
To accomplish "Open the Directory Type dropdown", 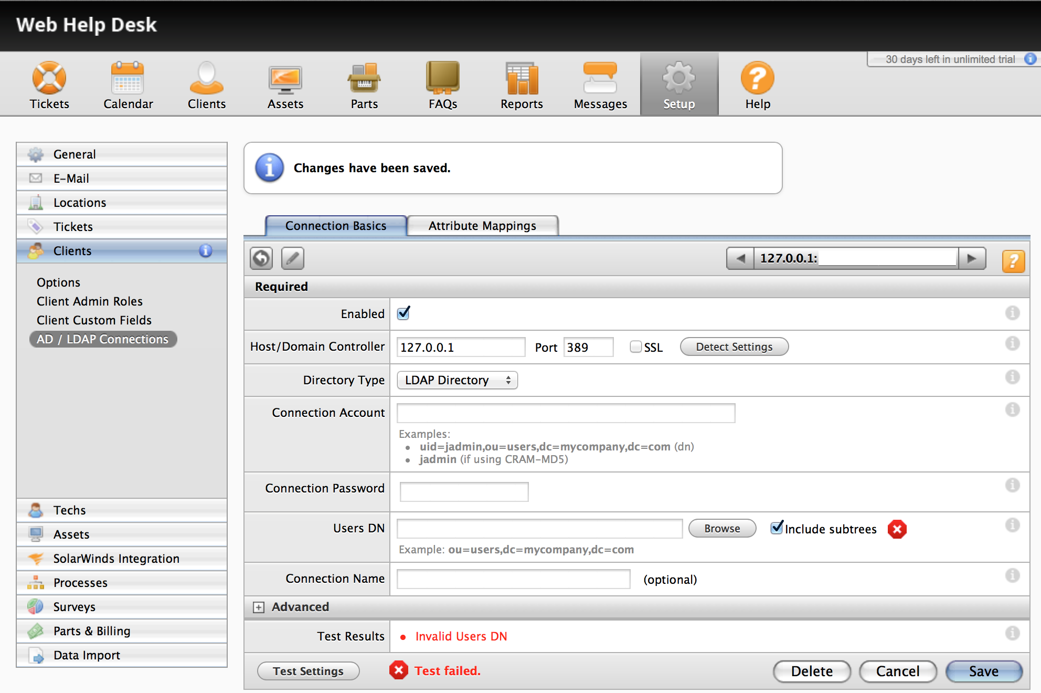I will tap(458, 380).
